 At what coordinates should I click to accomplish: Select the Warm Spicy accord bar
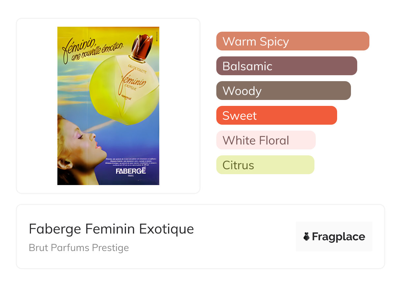tap(292, 41)
